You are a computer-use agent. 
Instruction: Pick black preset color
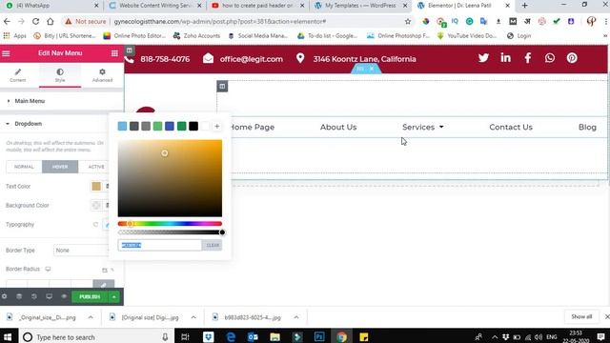[x=193, y=126]
